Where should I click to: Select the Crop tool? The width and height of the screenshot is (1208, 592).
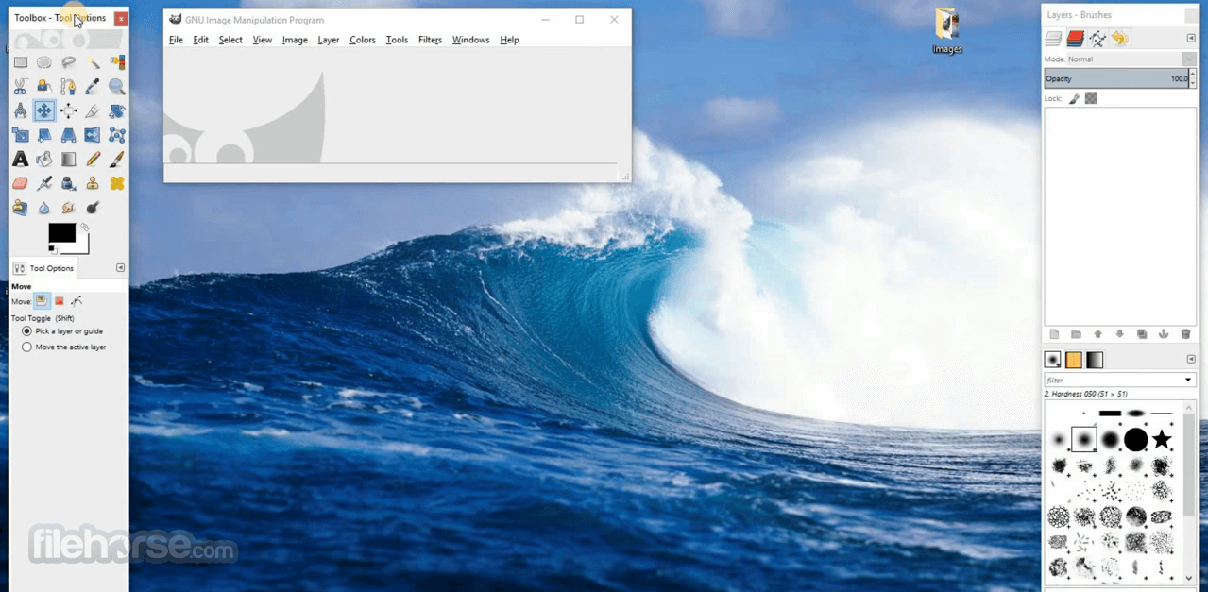coord(93,110)
